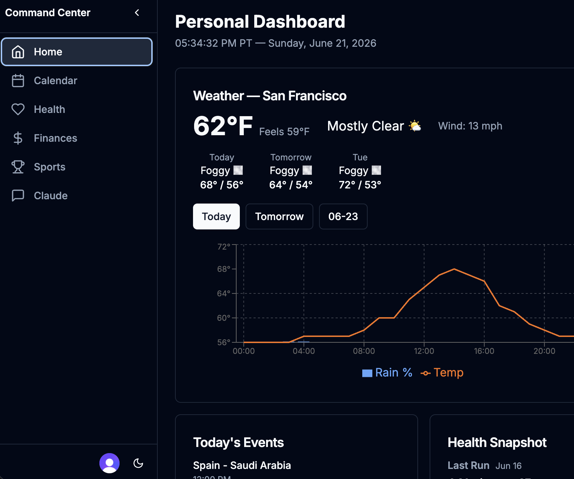Click Tuesday's foggy weather icon
This screenshot has width=574, height=479.
pos(376,170)
